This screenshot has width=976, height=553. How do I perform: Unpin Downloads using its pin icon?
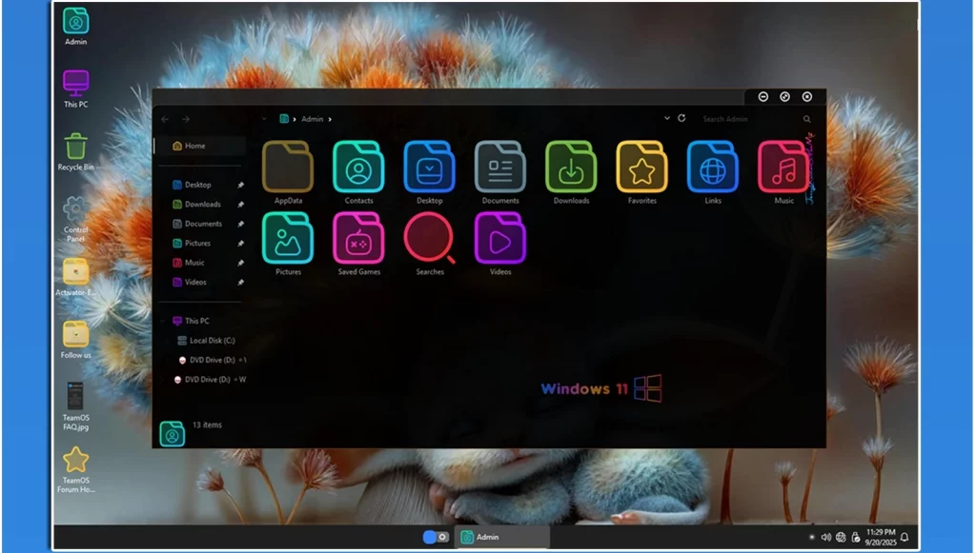(x=240, y=205)
